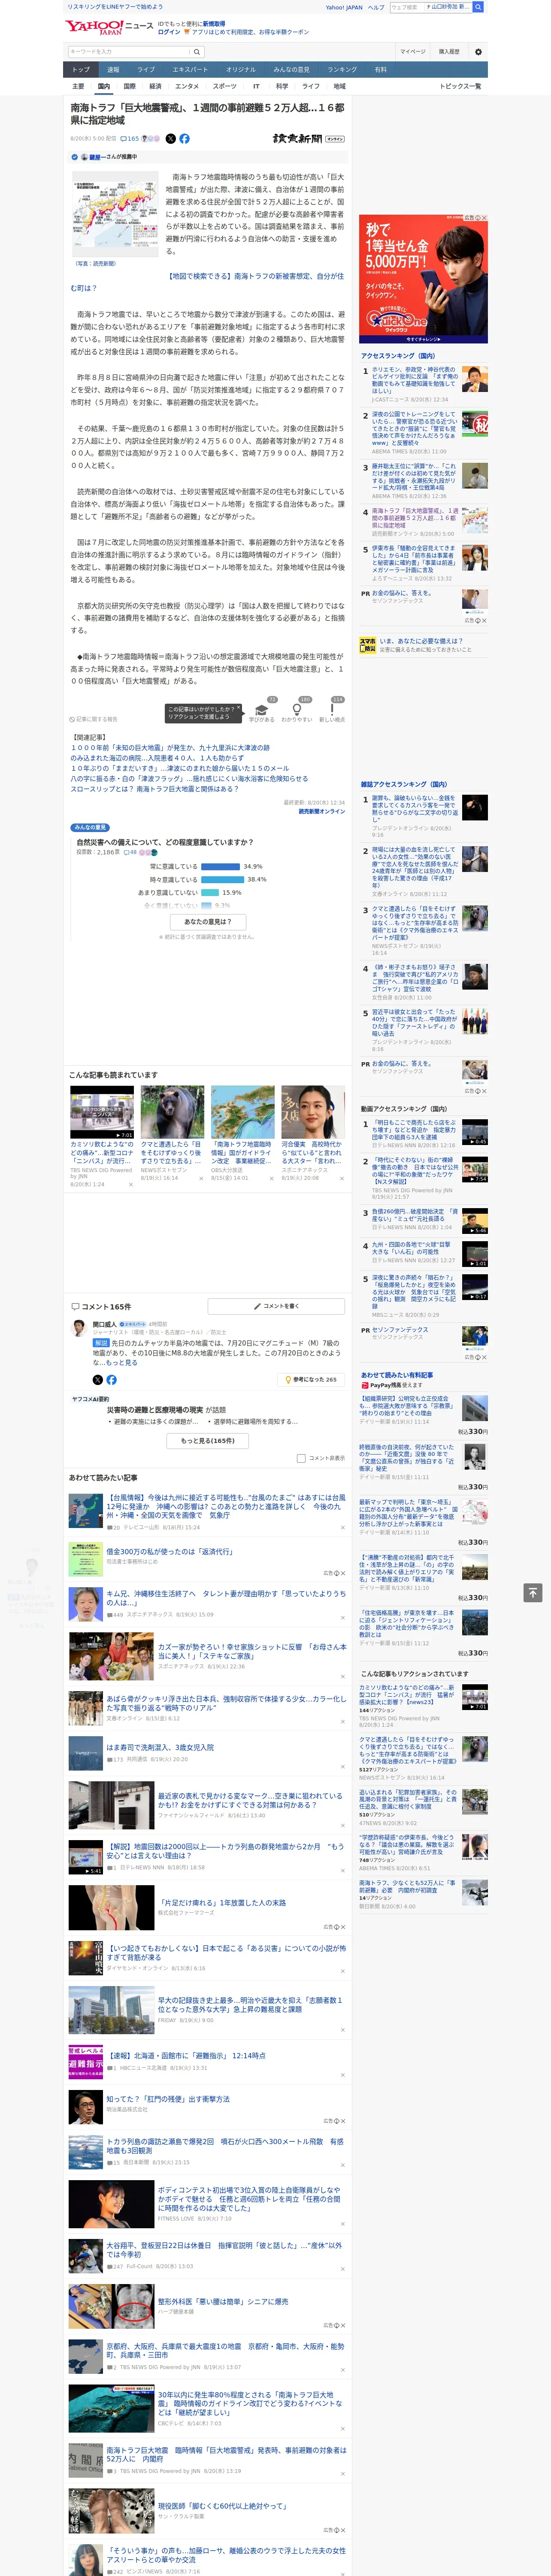Open the bear thumbnail recommended article
The width and height of the screenshot is (551, 2576).
[x=172, y=1112]
